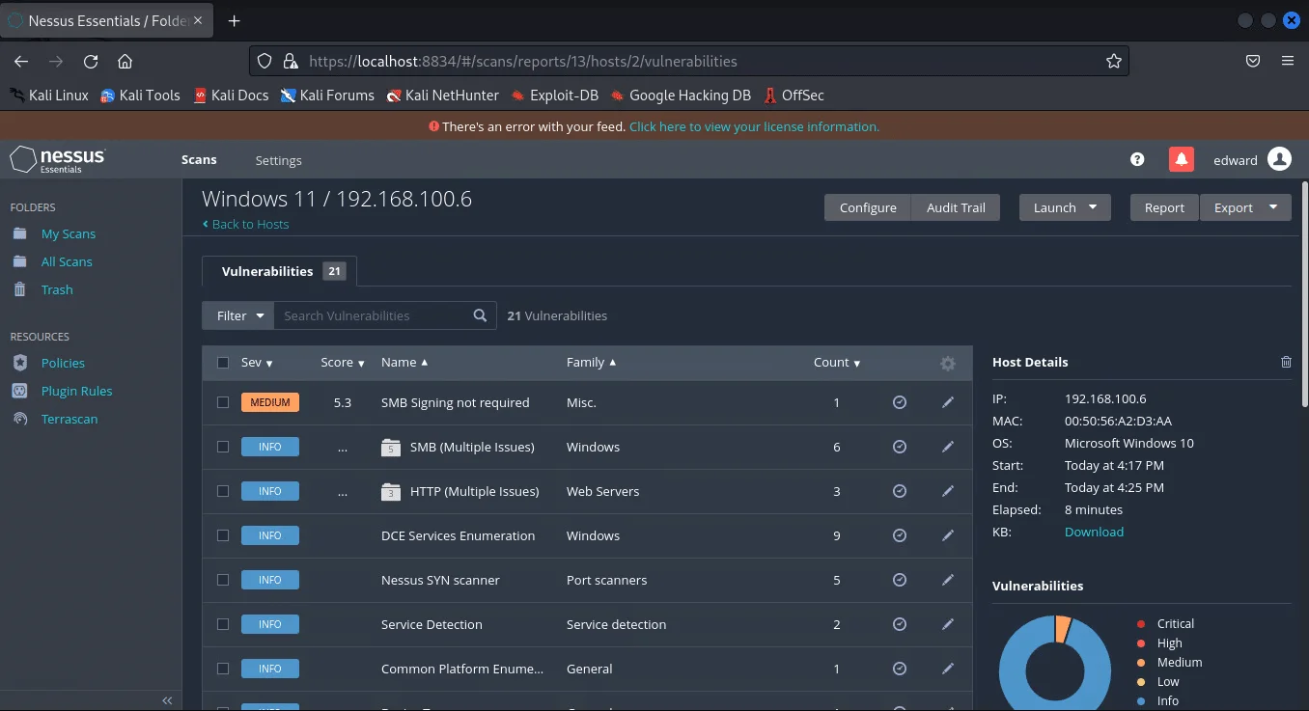Click the search magnifier icon

tap(480, 315)
